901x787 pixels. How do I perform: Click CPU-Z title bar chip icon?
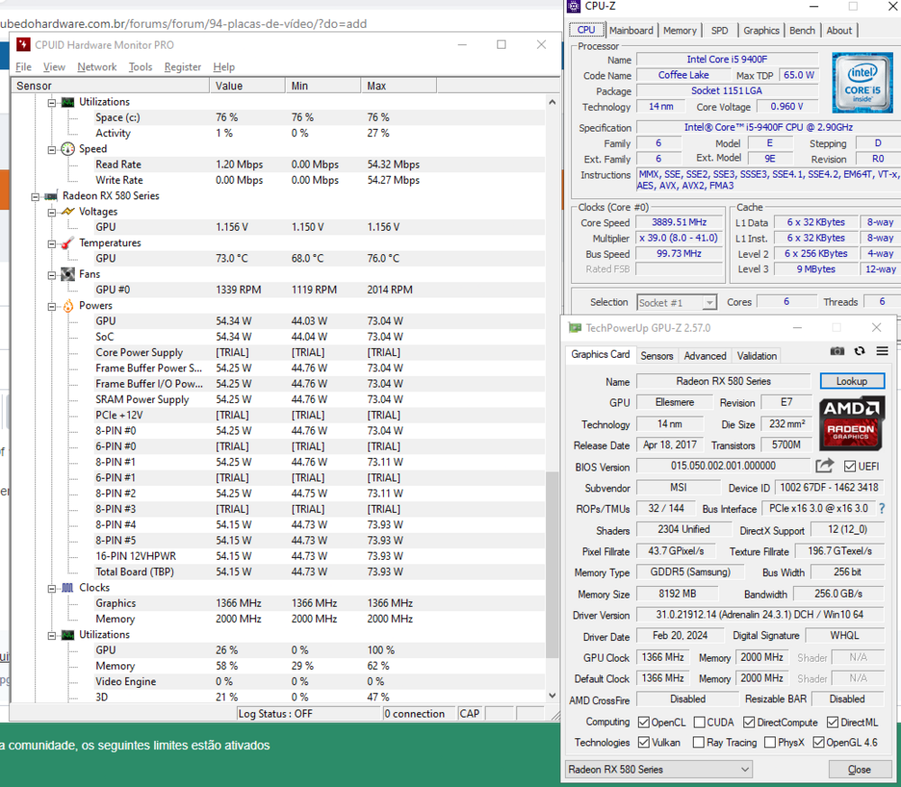coord(573,6)
